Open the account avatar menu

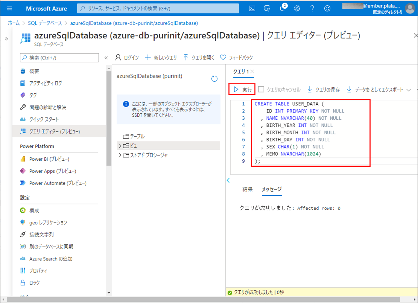pyautogui.click(x=410, y=8)
